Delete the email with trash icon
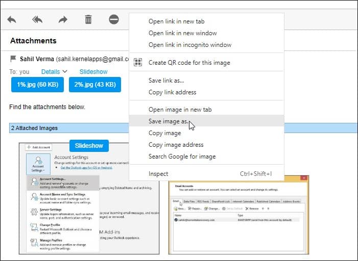Image resolution: width=358 pixels, height=261 pixels. (x=88, y=19)
